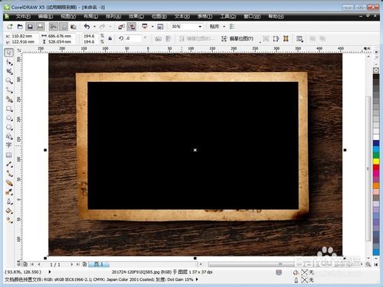Viewport: 383px width, 287px height.
Task: Open the 文件 (File) menu
Action: pyautogui.click(x=23, y=16)
